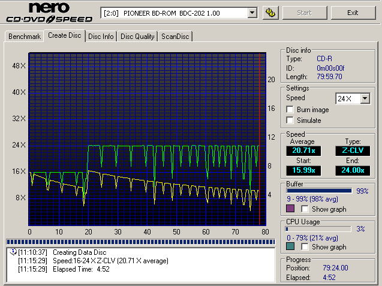This screenshot has height=286, width=382.
Task: Open the PIONEER BD-ROM drive dropdown
Action: tap(252, 13)
